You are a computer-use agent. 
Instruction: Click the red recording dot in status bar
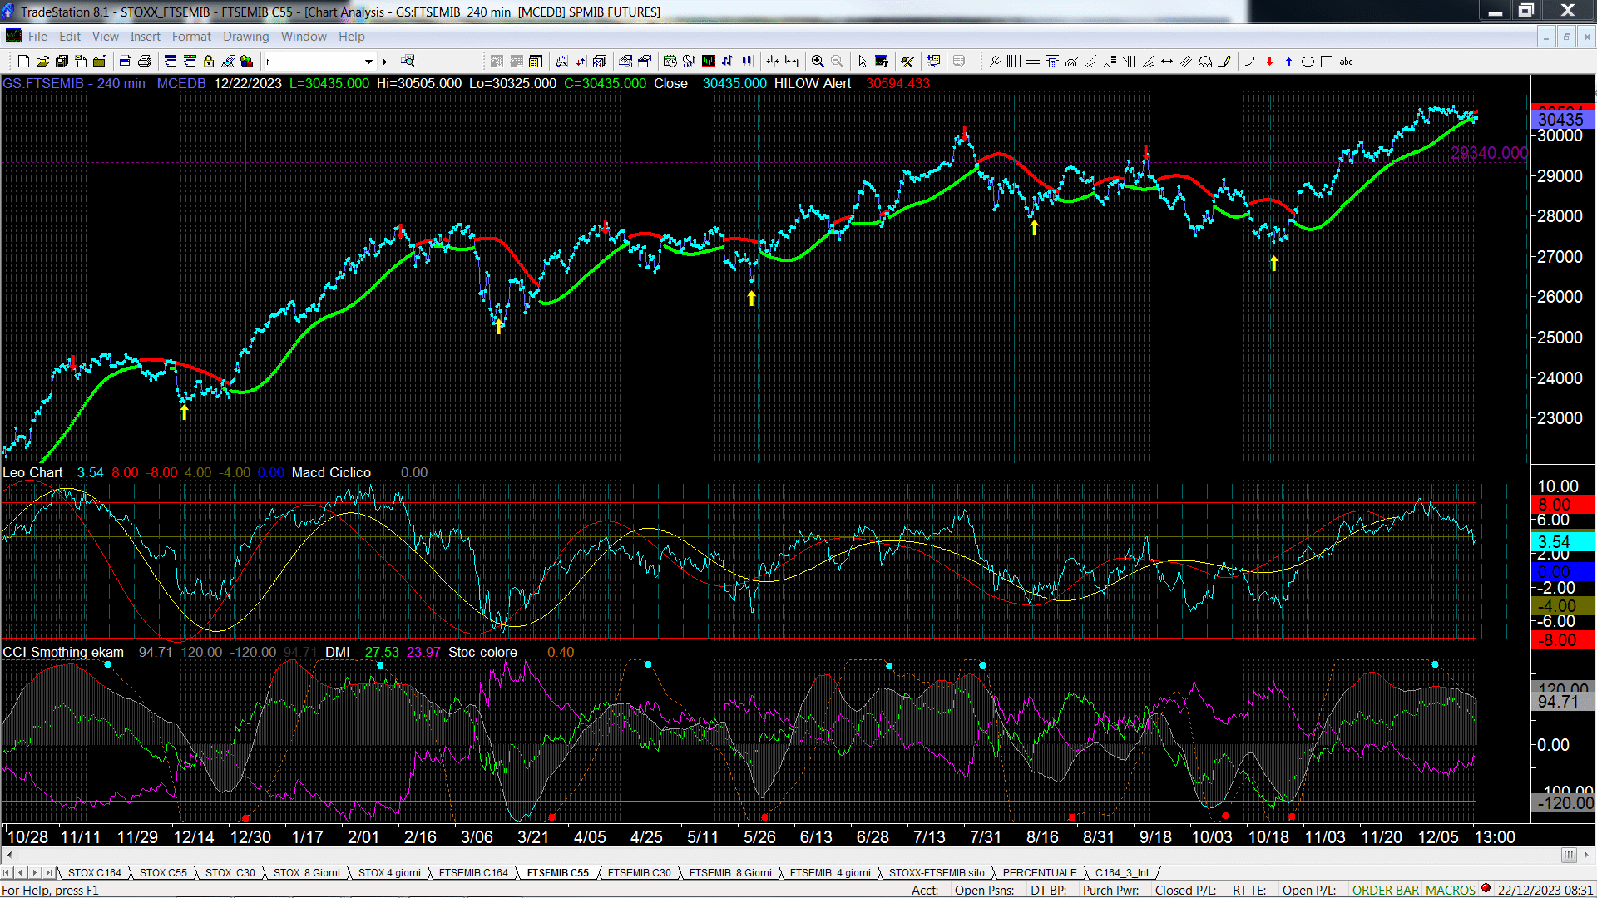point(1486,889)
